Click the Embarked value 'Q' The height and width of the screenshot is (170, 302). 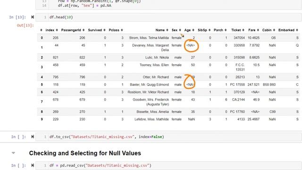point(297,45)
